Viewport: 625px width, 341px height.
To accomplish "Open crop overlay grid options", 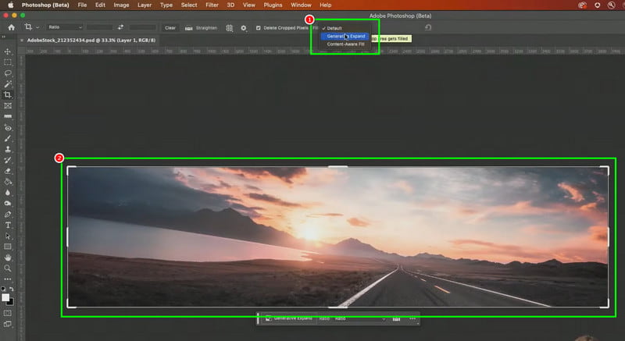I will pos(229,28).
